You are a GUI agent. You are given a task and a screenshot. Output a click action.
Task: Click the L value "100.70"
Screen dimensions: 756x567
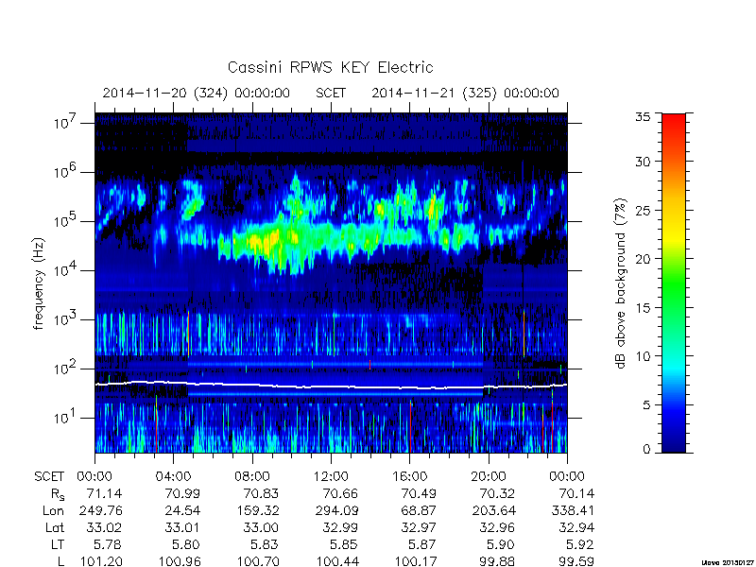[257, 561]
